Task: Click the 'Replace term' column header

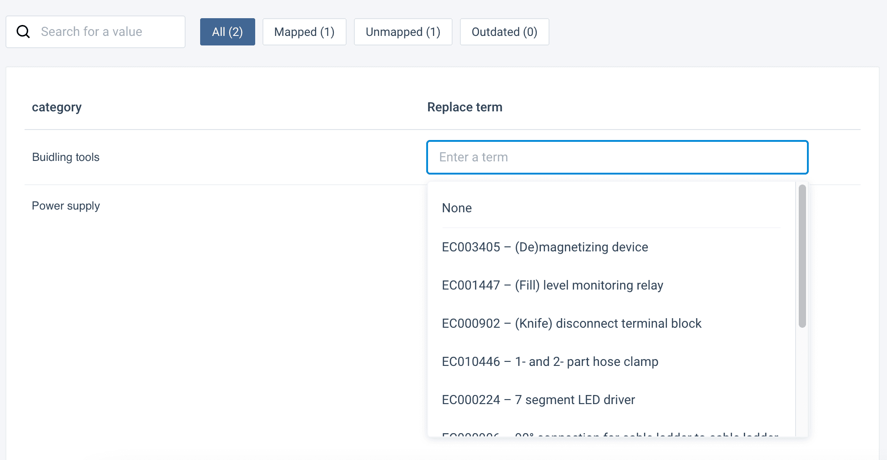Action: [464, 107]
